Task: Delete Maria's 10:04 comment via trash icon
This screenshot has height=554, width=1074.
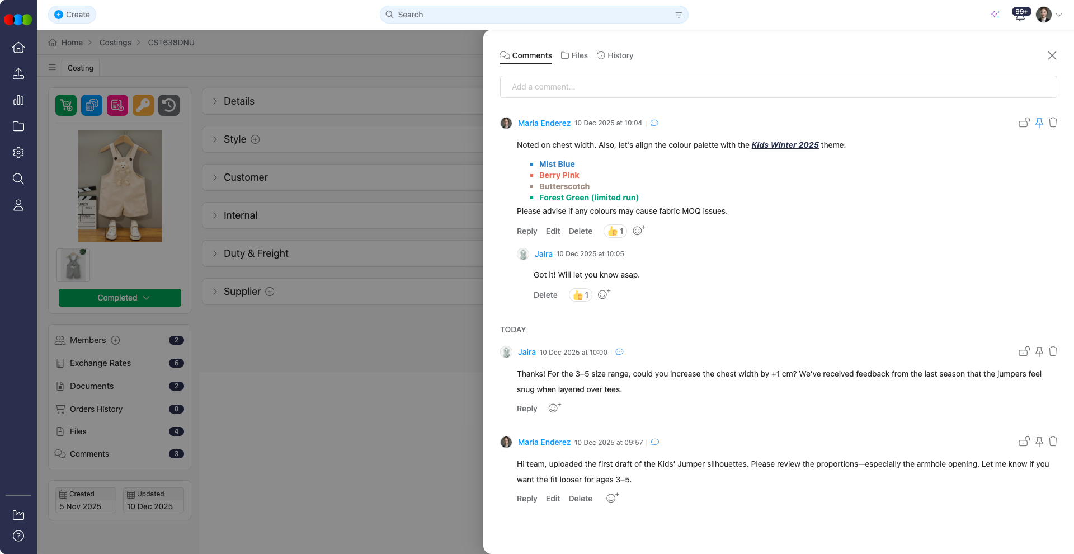Action: [1053, 123]
